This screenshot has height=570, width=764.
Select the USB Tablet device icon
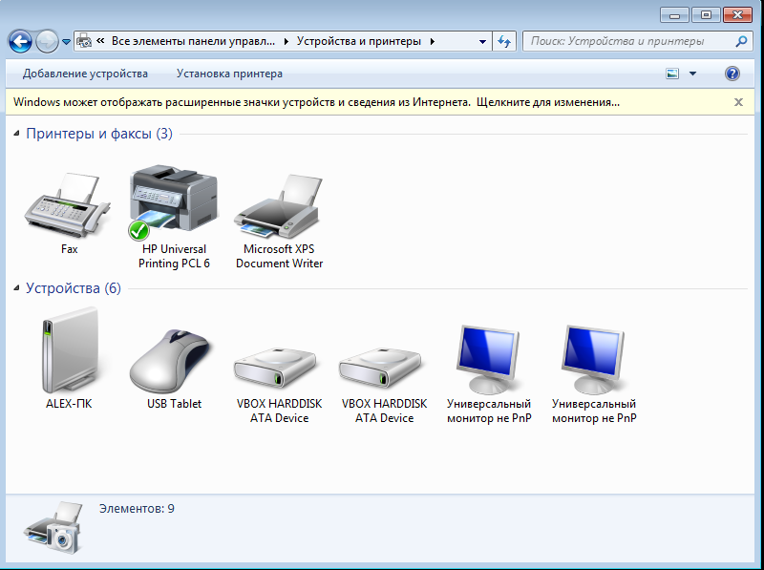[x=174, y=358]
